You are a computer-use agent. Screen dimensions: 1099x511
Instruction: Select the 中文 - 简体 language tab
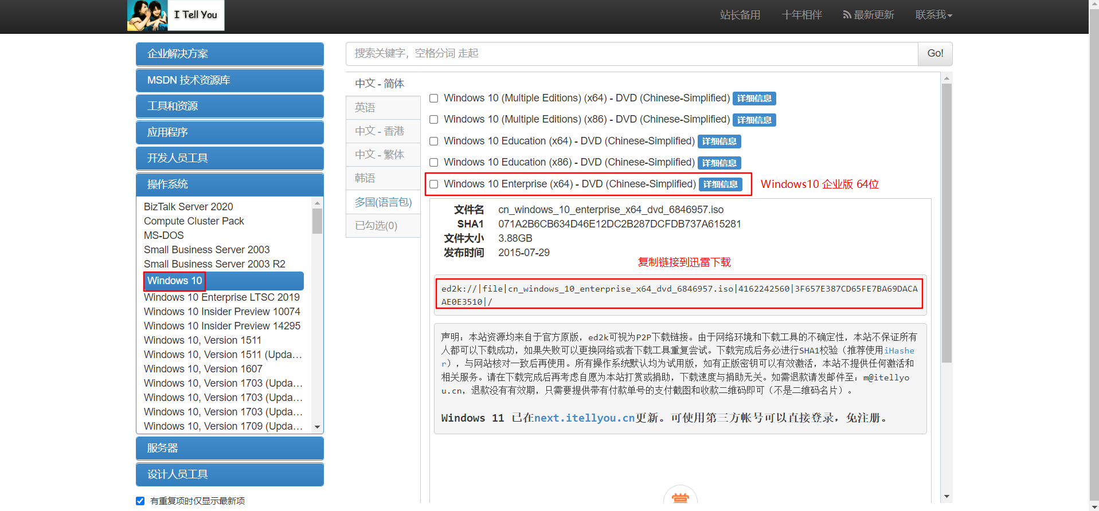[x=383, y=84]
